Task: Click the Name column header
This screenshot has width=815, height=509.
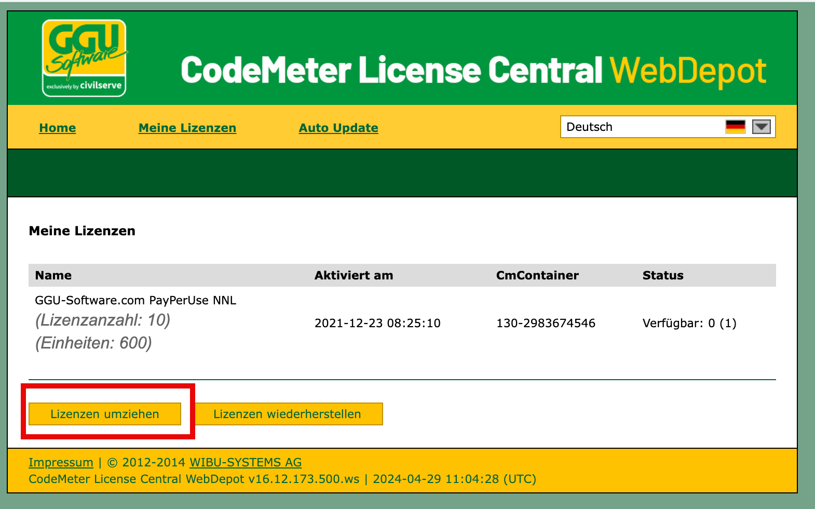Action: point(53,275)
